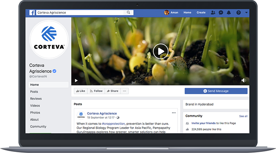Follow the Corteva Agriscience page
Viewport: 276px width, 153px height.
click(x=96, y=91)
